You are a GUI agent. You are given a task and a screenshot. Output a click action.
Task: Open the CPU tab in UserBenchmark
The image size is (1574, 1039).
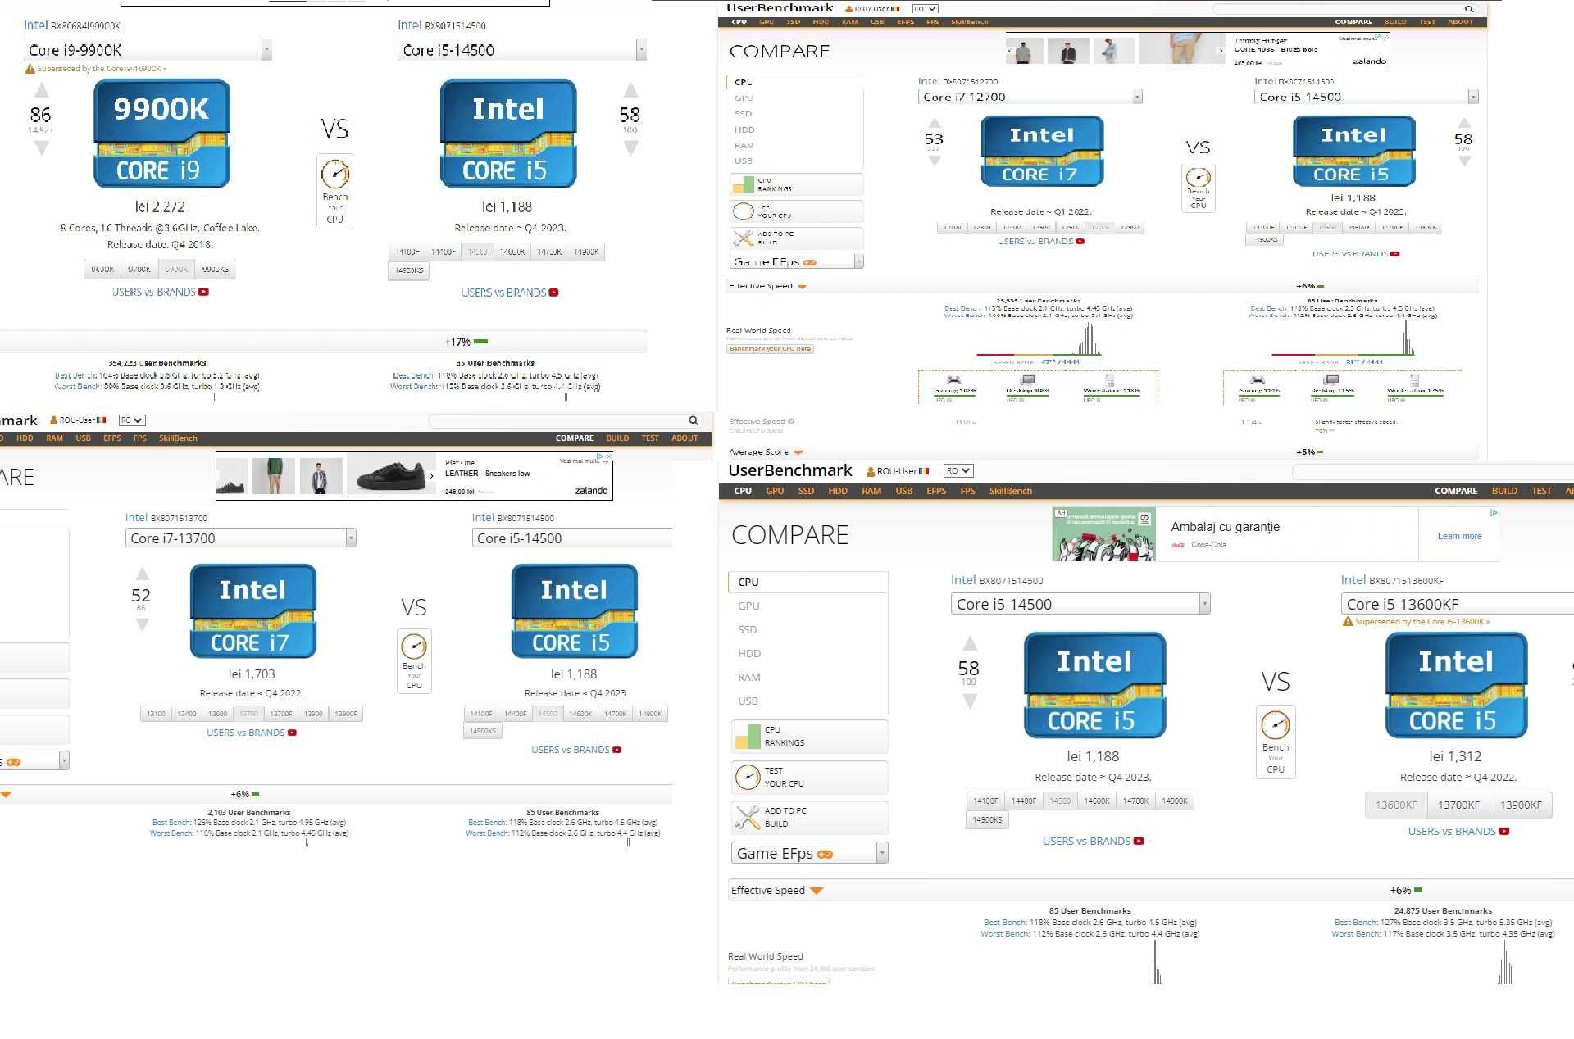coord(739,491)
